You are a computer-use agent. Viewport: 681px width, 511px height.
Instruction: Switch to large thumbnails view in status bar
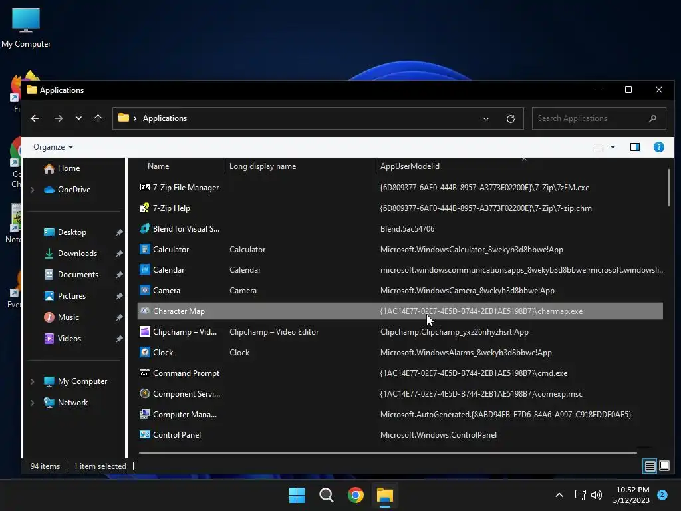[x=664, y=466]
